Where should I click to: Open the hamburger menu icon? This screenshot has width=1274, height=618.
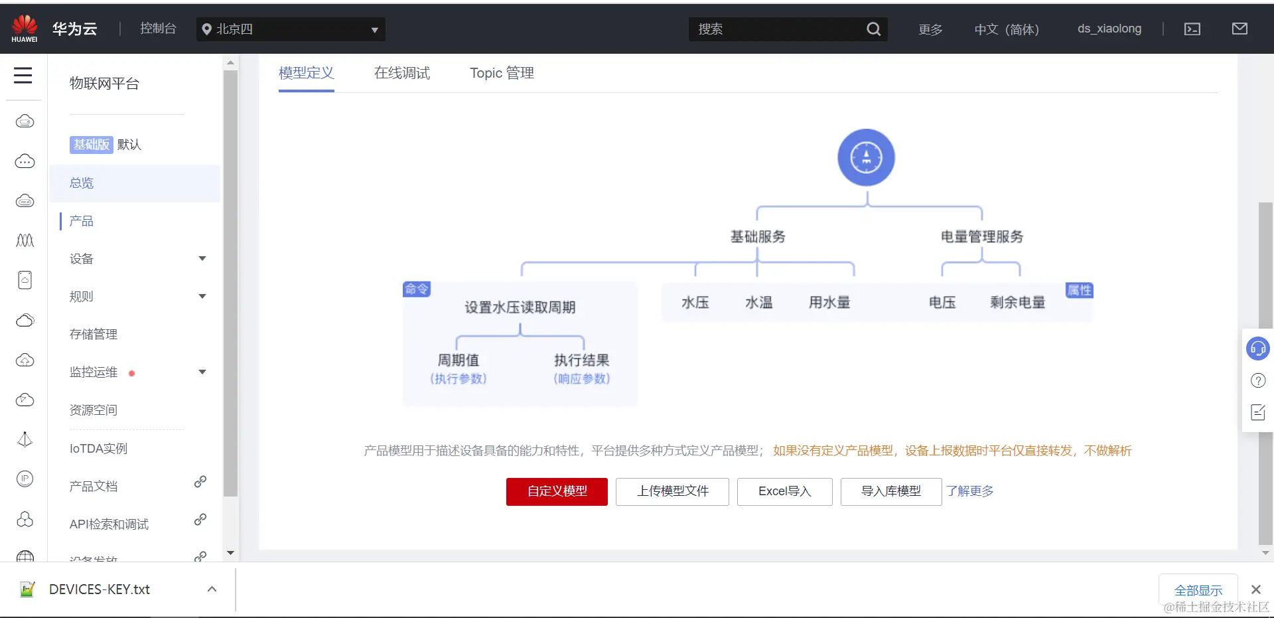(23, 75)
